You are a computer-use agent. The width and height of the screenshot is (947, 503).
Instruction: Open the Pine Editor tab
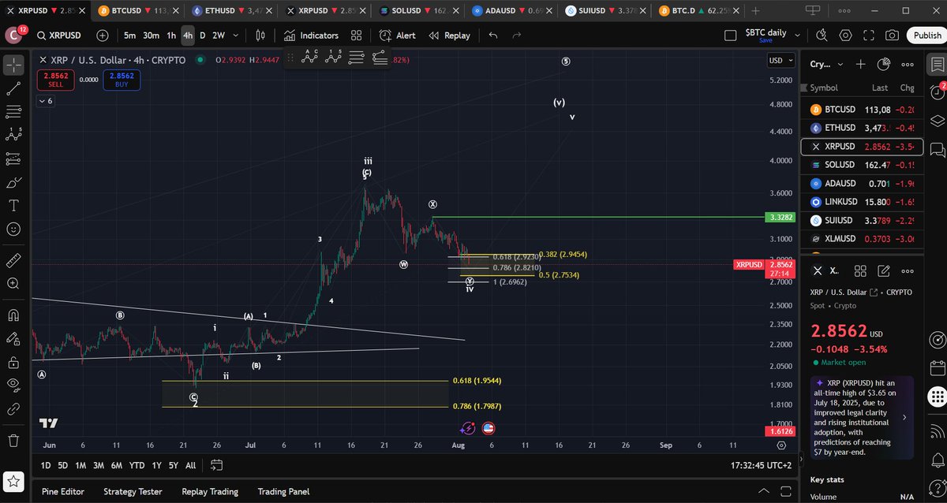click(x=62, y=491)
